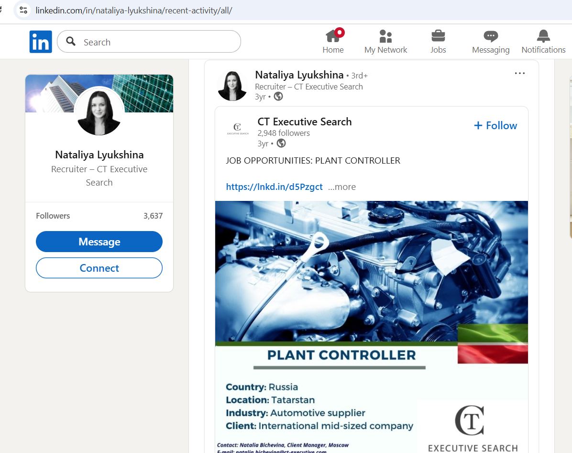Click Nataliya Lyukshina's name in post header

click(x=299, y=75)
